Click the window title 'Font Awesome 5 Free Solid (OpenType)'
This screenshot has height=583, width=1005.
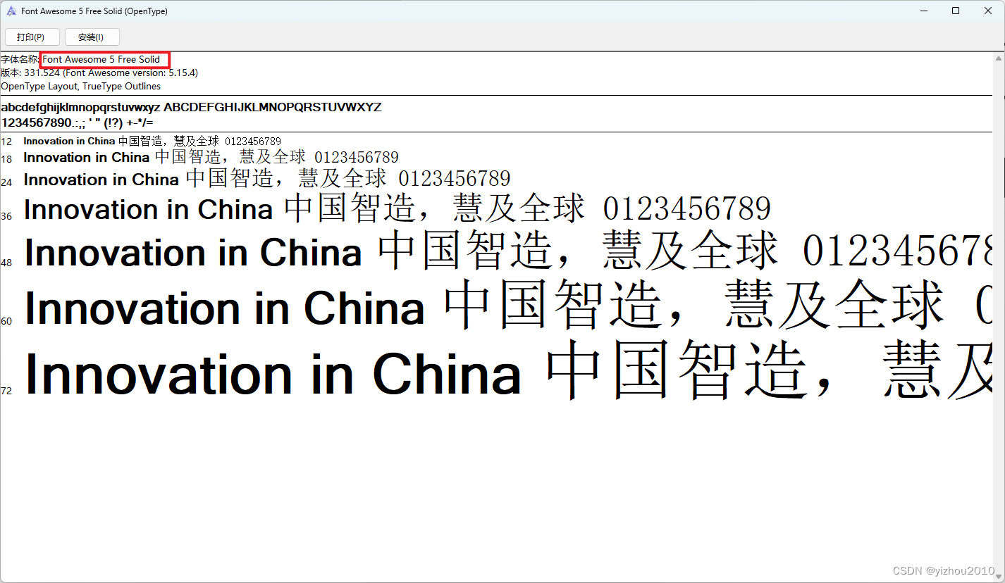click(x=94, y=11)
